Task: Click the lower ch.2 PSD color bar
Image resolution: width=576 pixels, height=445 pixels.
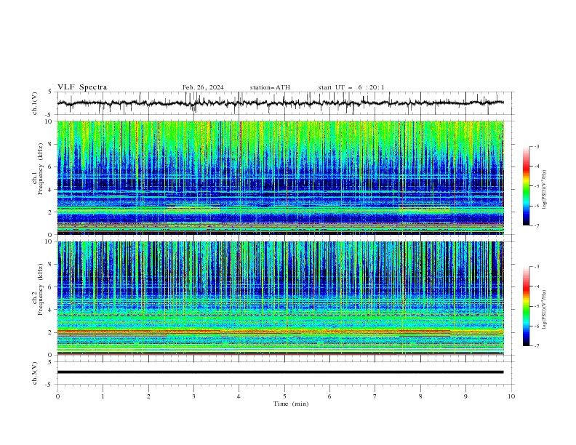Action: coord(526,306)
